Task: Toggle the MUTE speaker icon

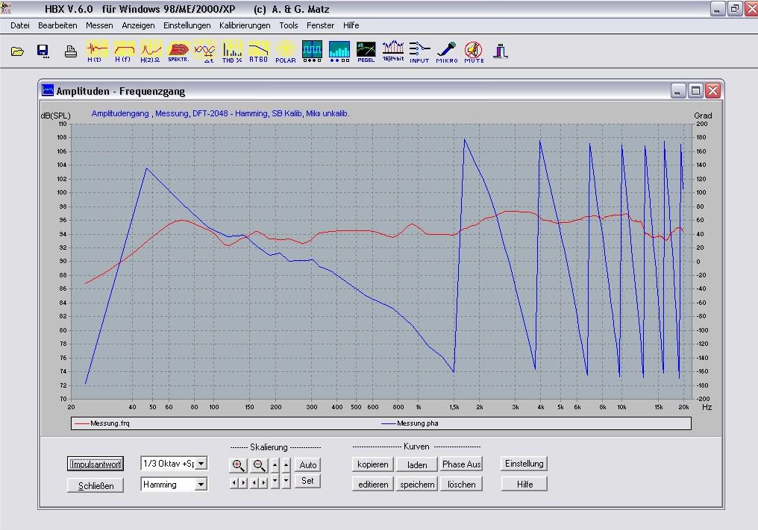Action: [x=474, y=51]
